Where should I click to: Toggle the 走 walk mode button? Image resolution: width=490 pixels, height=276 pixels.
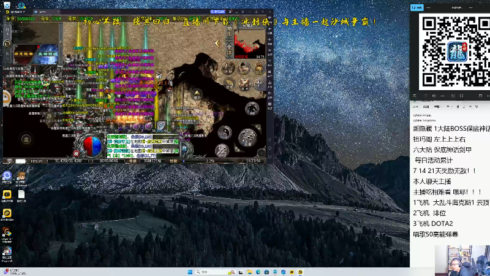[x=26, y=140]
